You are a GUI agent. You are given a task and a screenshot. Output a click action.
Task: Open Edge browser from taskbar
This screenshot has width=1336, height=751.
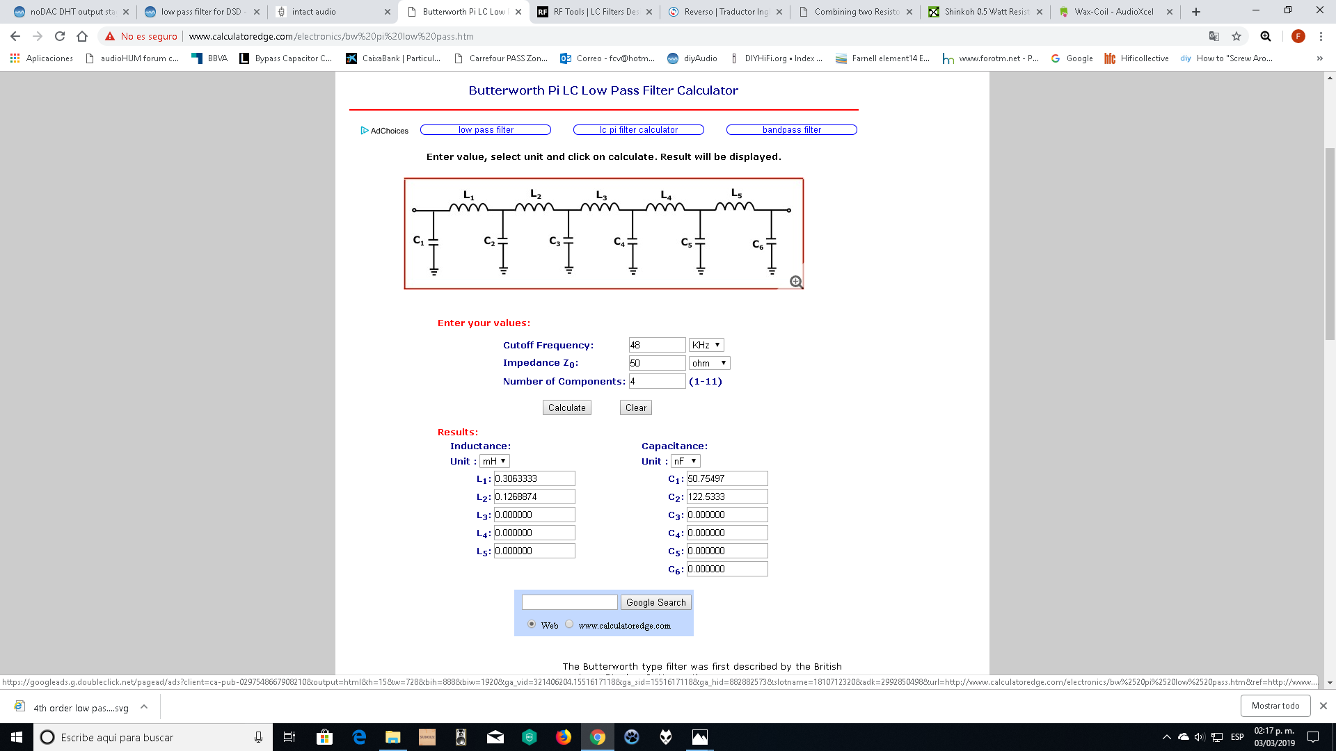click(x=359, y=737)
